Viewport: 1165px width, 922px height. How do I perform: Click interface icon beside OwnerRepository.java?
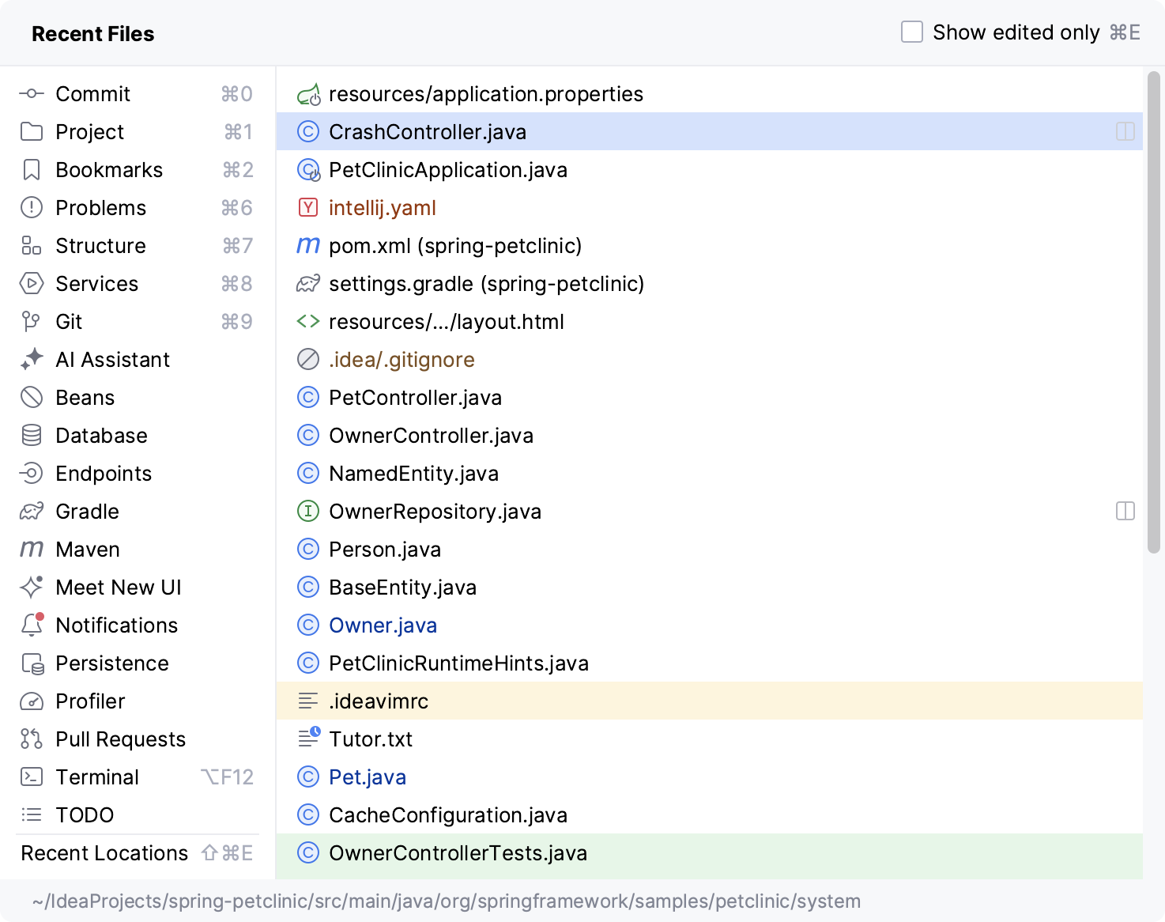[x=307, y=512]
